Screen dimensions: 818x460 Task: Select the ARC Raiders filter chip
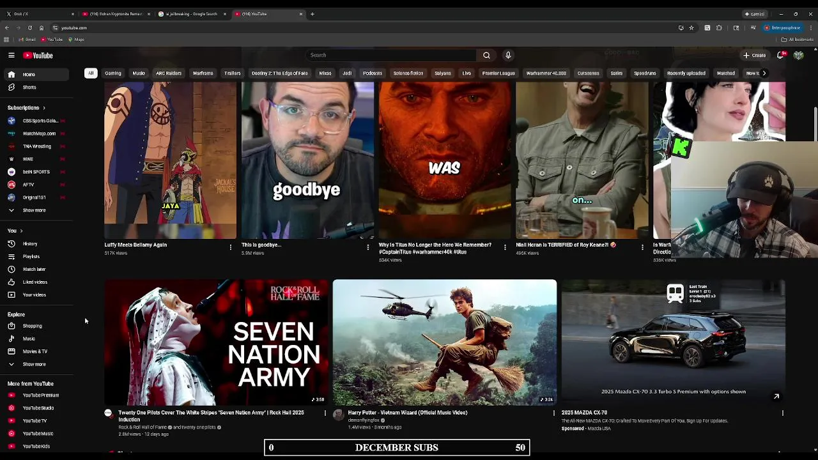[x=169, y=73]
